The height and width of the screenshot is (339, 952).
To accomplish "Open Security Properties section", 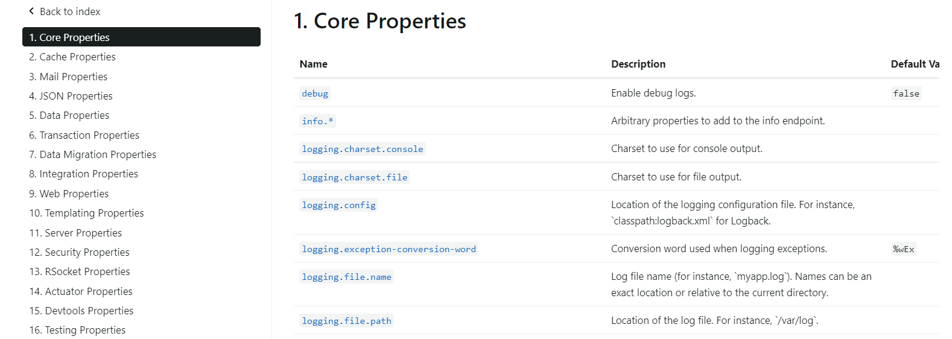I will 79,252.
